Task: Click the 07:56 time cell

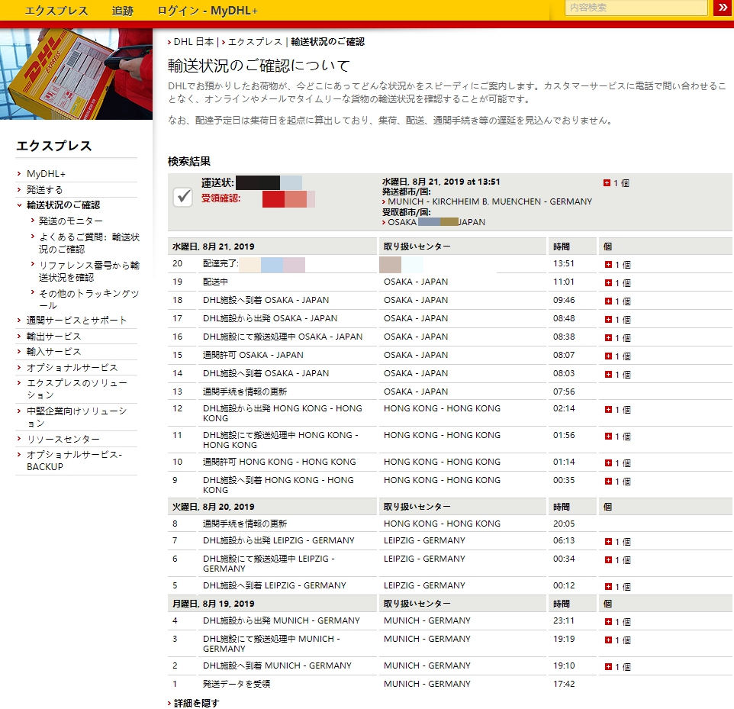Action: click(564, 392)
